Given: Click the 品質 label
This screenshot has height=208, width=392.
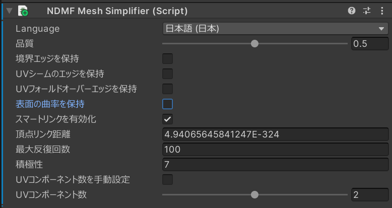Looking at the screenshot, I should pos(25,44).
